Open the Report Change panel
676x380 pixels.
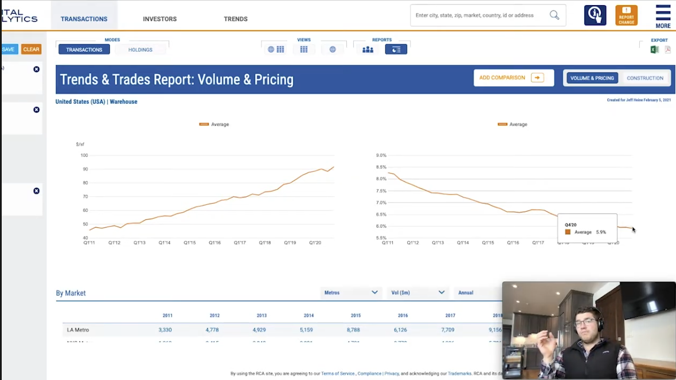[626, 15]
